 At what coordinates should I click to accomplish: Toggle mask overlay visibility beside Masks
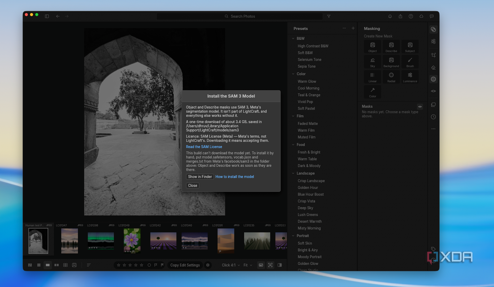click(420, 107)
